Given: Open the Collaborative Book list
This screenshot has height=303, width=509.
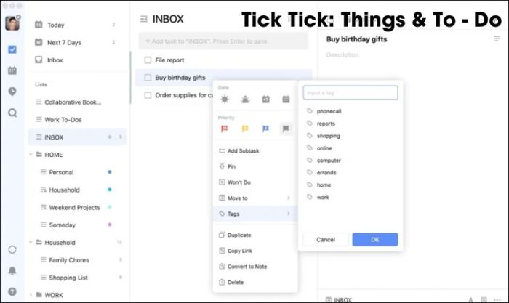Looking at the screenshot, I should click(x=77, y=102).
